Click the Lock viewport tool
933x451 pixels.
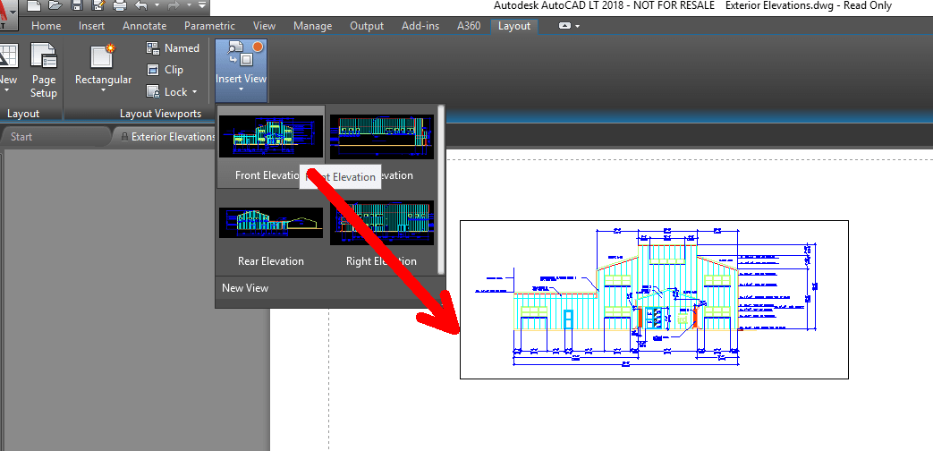tap(166, 91)
